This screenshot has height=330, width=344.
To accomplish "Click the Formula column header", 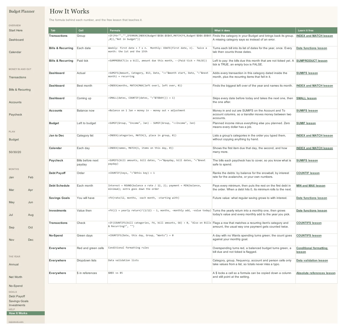I will (x=160, y=31).
